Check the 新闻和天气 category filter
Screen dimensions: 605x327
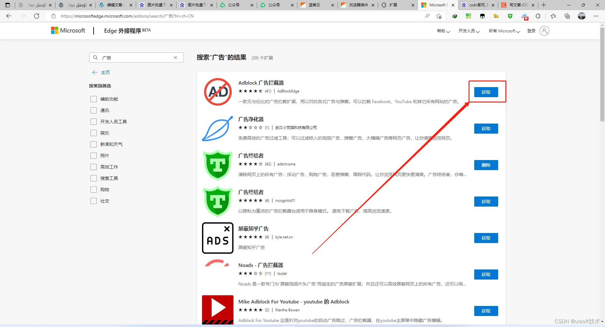pyautogui.click(x=94, y=144)
